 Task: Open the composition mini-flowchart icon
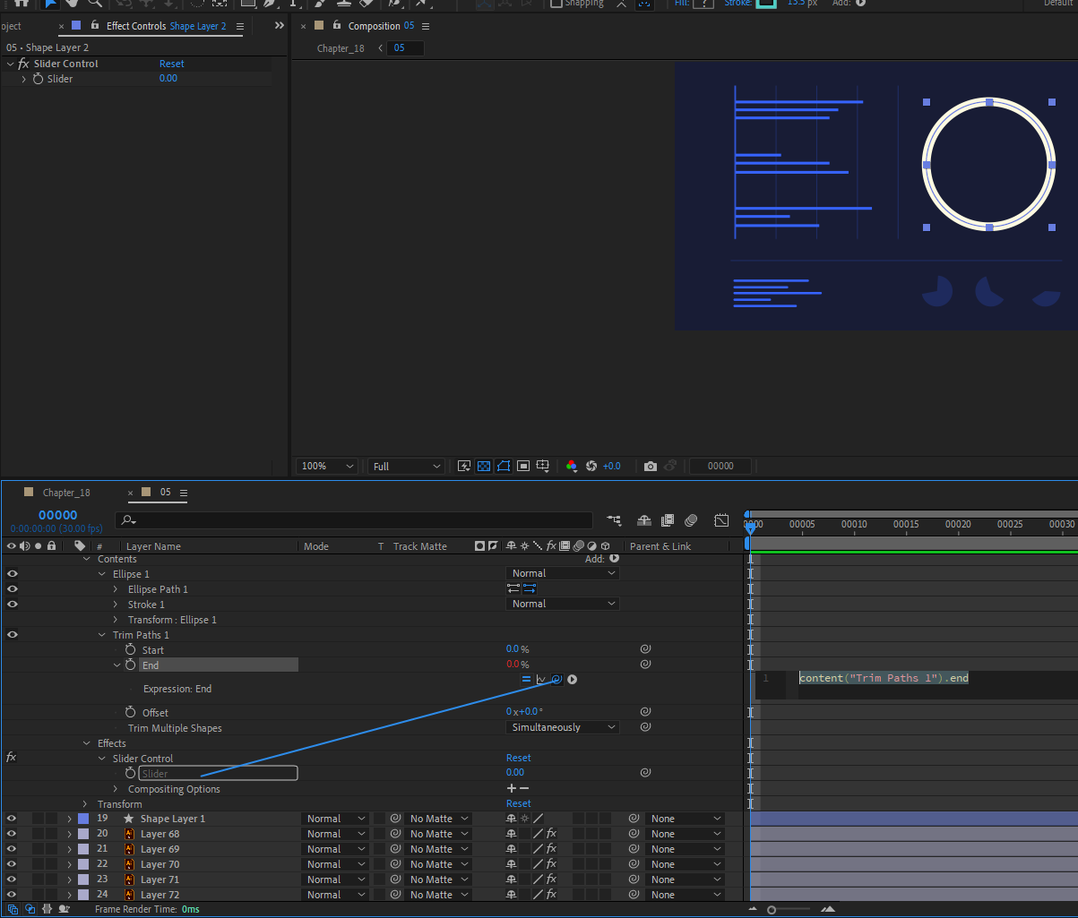[x=614, y=520]
